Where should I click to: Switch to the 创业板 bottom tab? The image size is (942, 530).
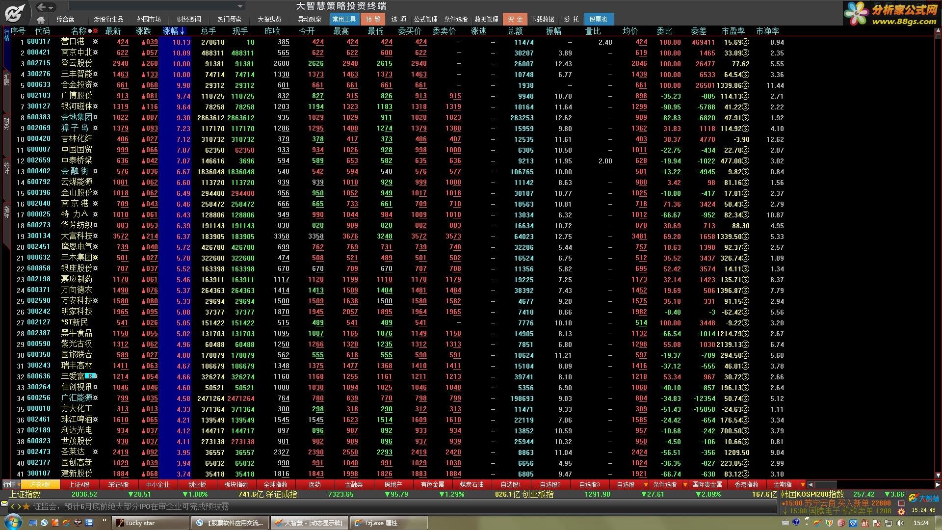[197, 484]
